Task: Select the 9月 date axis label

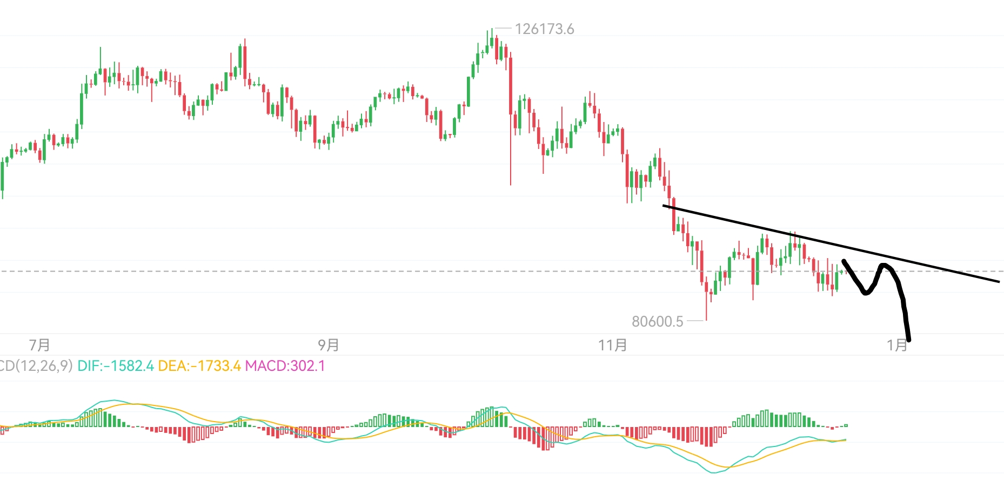Action: click(329, 345)
